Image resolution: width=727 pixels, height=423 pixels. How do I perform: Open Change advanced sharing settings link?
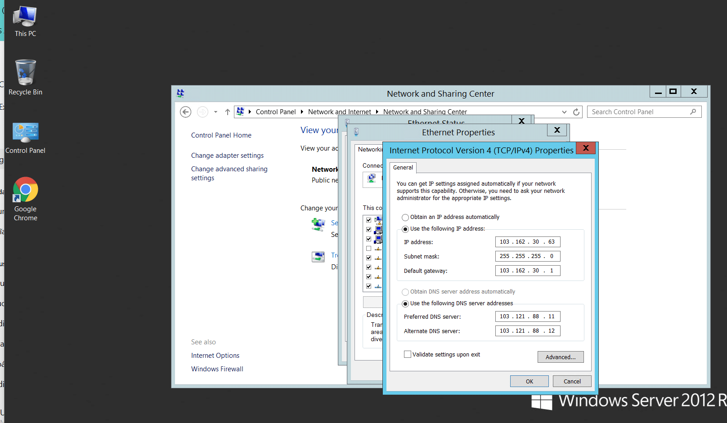click(x=229, y=174)
